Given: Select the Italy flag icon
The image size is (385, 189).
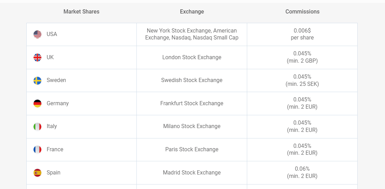Looking at the screenshot, I should (37, 126).
